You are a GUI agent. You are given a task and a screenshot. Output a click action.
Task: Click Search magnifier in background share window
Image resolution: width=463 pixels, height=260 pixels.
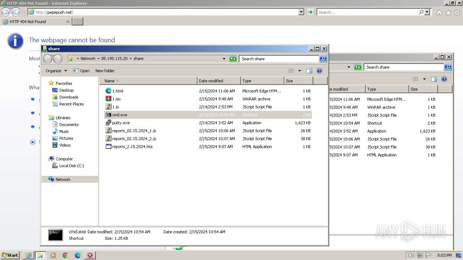click(448, 67)
